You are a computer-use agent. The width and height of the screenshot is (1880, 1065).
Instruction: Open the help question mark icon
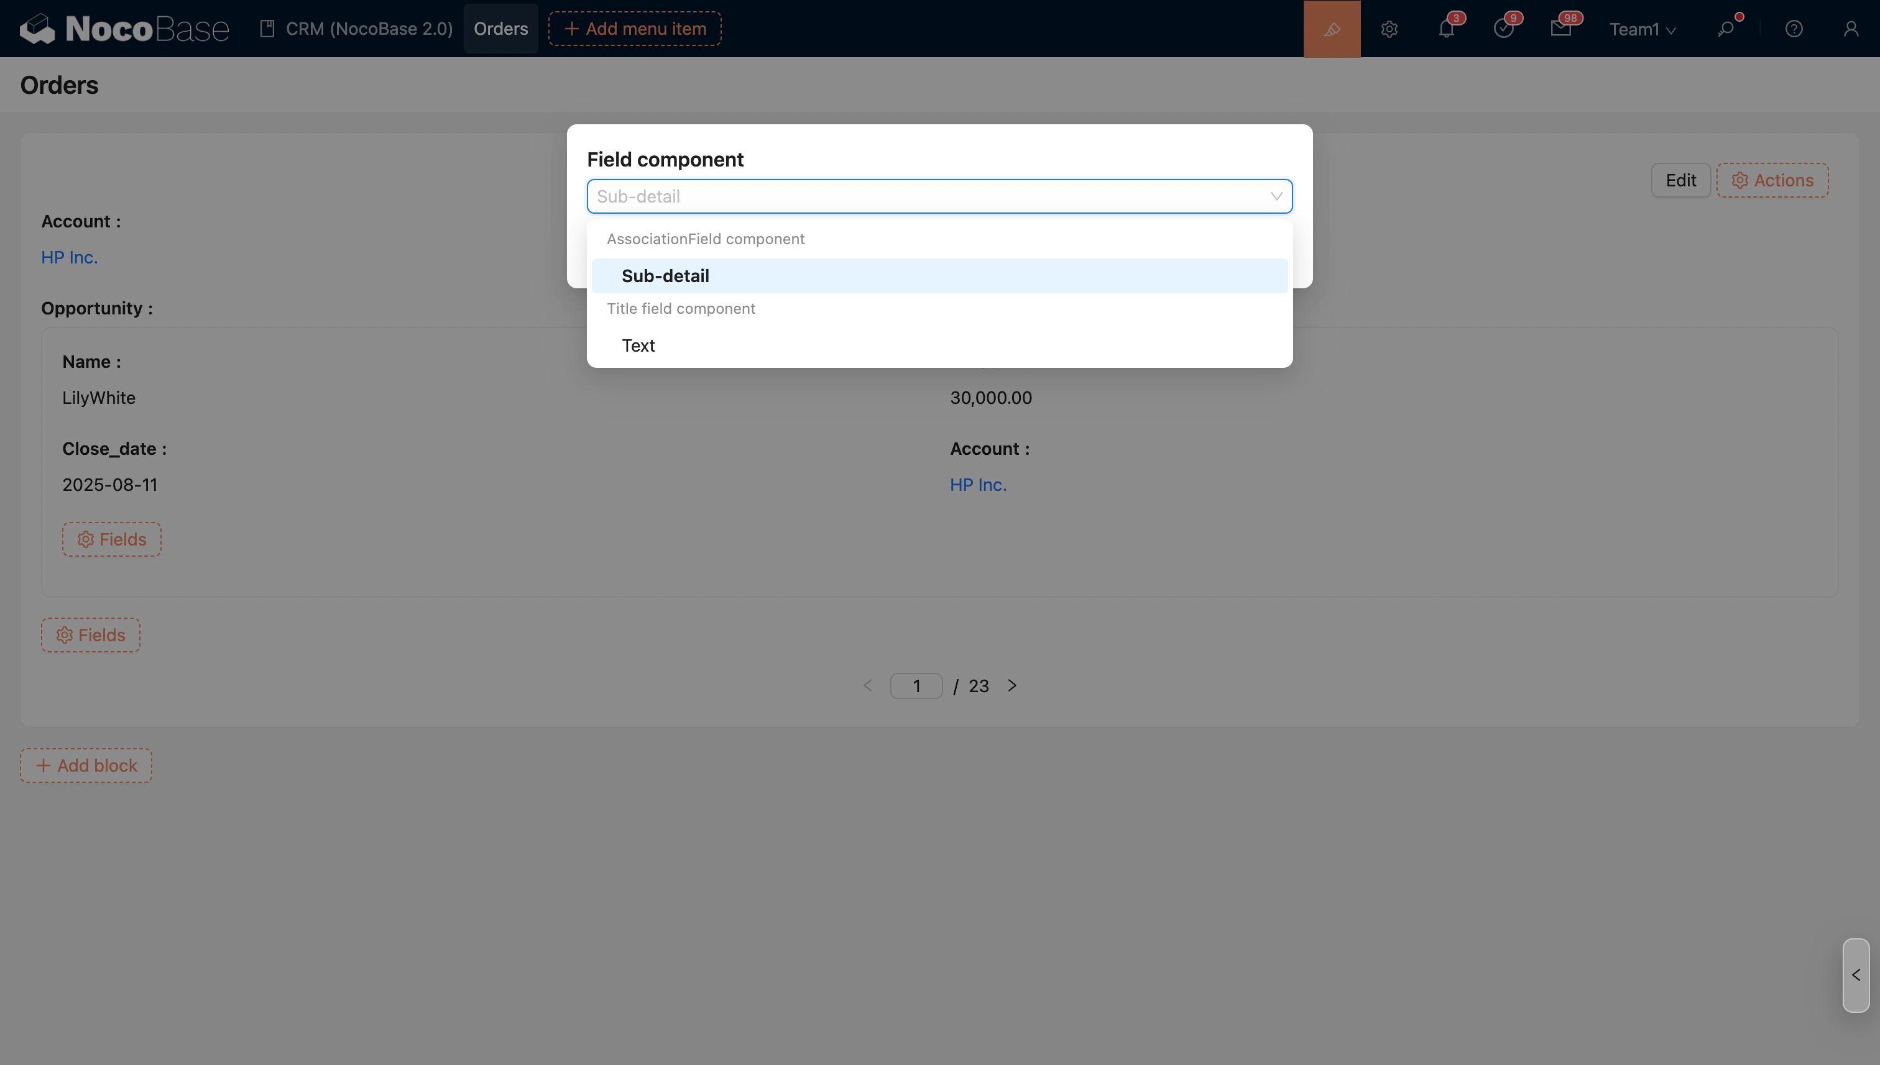pyautogui.click(x=1794, y=29)
